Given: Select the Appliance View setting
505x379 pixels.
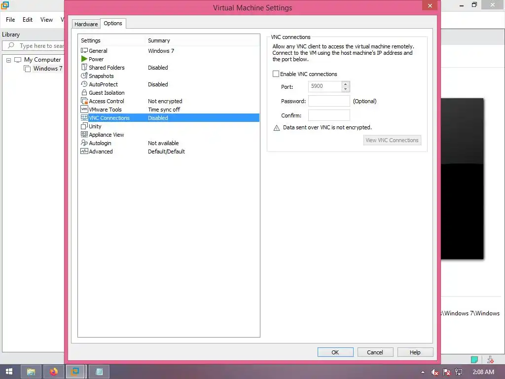Looking at the screenshot, I should tap(170, 134).
